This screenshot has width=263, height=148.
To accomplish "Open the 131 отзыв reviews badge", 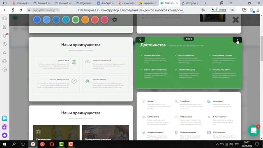I will (x=219, y=10).
